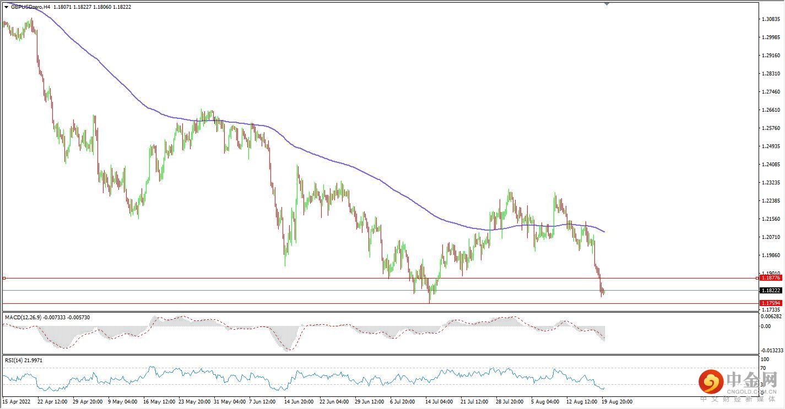The height and width of the screenshot is (409, 785).
Task: Click the 1.27460 price axis label
Action: coord(771,92)
